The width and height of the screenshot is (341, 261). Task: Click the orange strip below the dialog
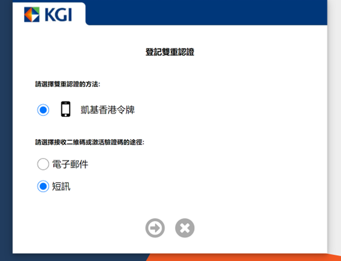[x=243, y=257]
